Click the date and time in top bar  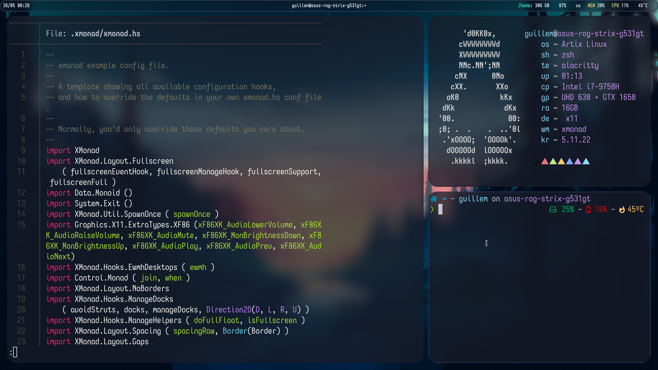click(x=16, y=5)
